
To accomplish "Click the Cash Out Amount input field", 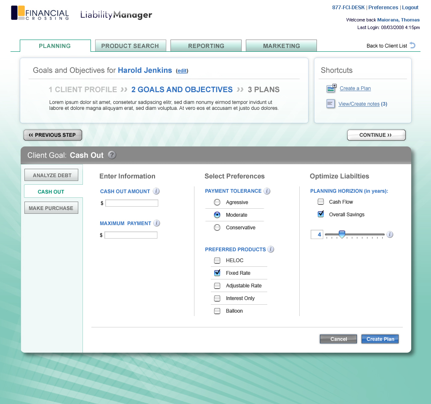I will [132, 203].
